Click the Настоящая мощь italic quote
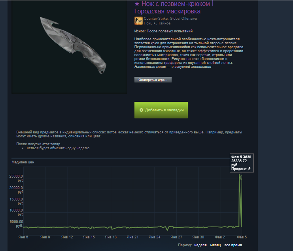The width and height of the screenshot is (293, 251). [x=173, y=67]
